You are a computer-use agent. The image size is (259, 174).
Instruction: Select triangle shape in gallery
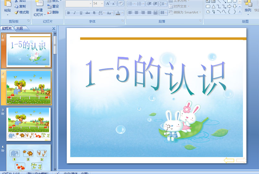[x=213, y=6]
